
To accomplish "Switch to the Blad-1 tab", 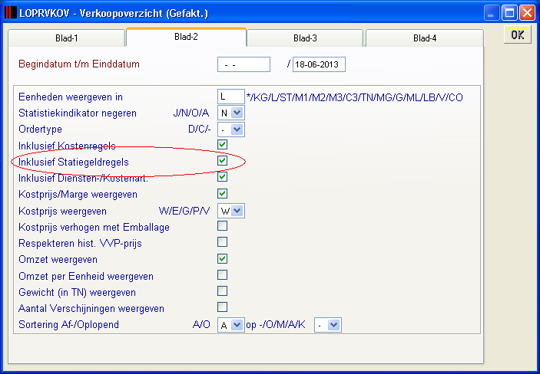I will [x=67, y=38].
